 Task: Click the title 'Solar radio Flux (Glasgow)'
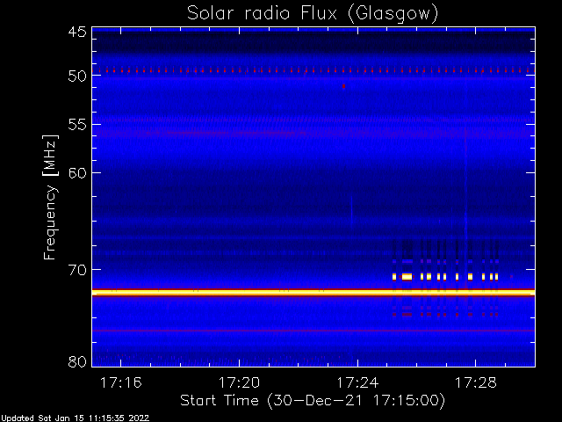(313, 14)
